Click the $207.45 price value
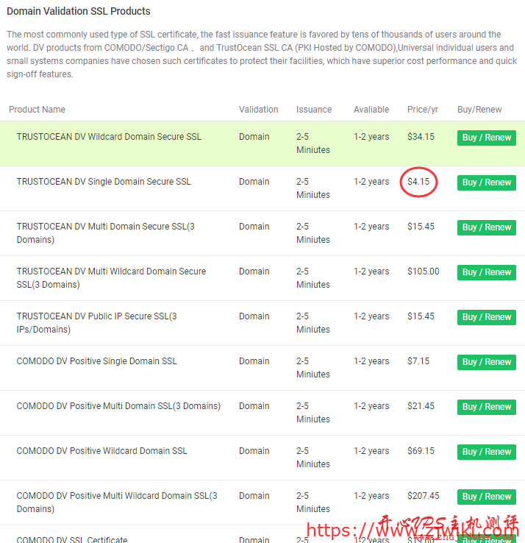 (x=423, y=496)
